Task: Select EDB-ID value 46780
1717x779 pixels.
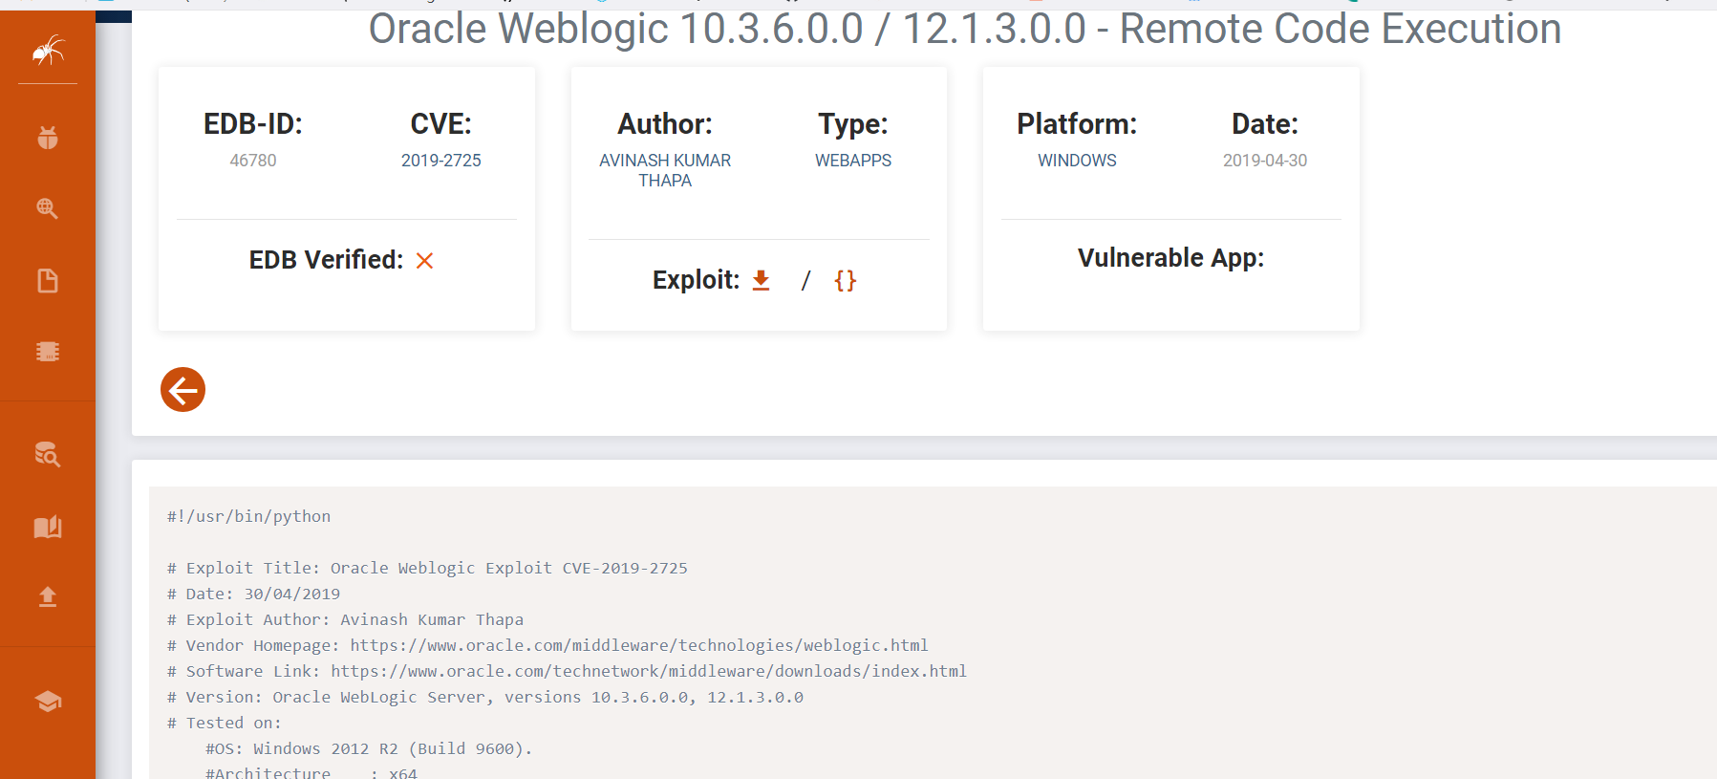Action: (253, 161)
